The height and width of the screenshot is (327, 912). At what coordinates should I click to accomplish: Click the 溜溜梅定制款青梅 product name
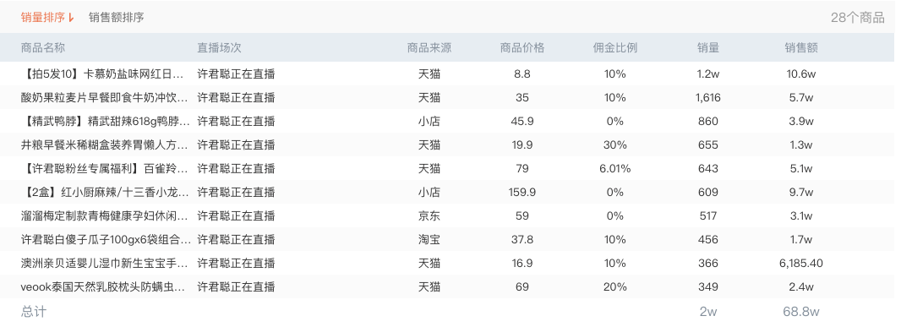106,215
